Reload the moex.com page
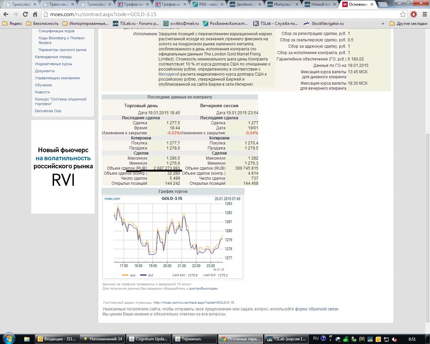This screenshot has height=344, width=430. click(x=25, y=14)
